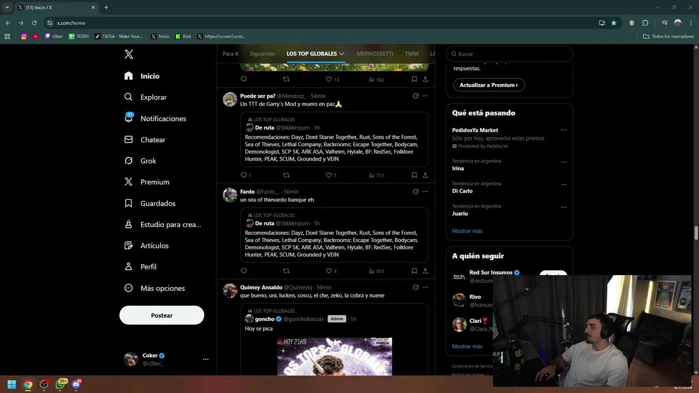Switch to MERNOSKETTI tab

tap(375, 53)
